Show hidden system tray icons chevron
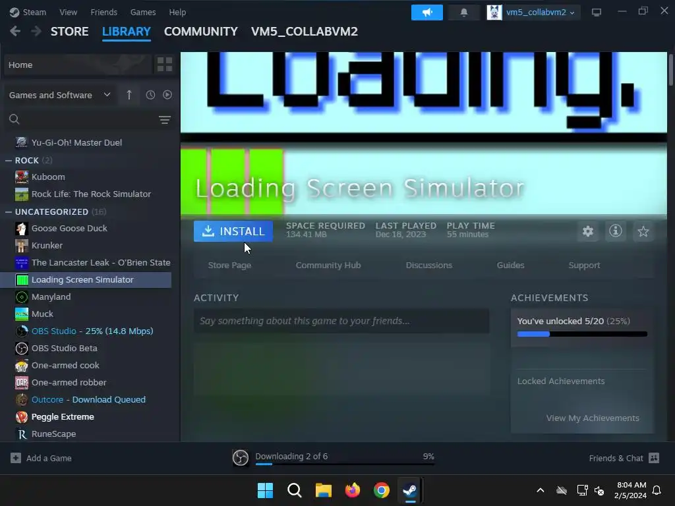 (x=541, y=490)
